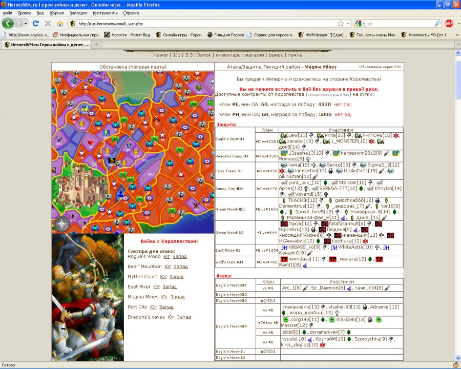Choose Юг for Port City attack
This screenshot has width=461, height=369.
[x=154, y=307]
